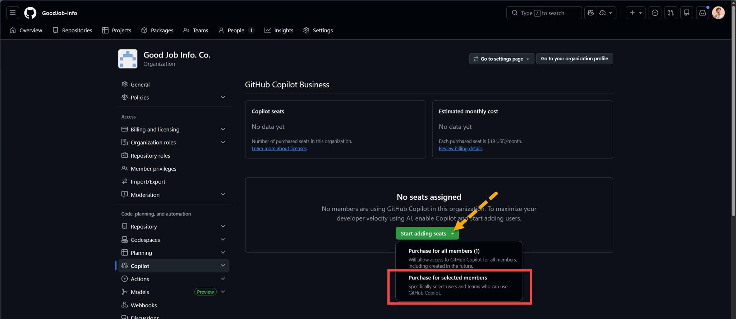Expand the Policies sidebar section
The image size is (736, 319).
[x=222, y=97]
